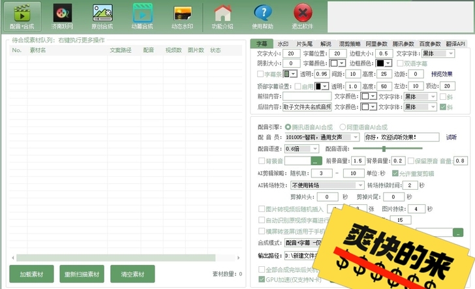
Task: Select 腾讯语音AI合成 radio button
Action: pyautogui.click(x=288, y=127)
